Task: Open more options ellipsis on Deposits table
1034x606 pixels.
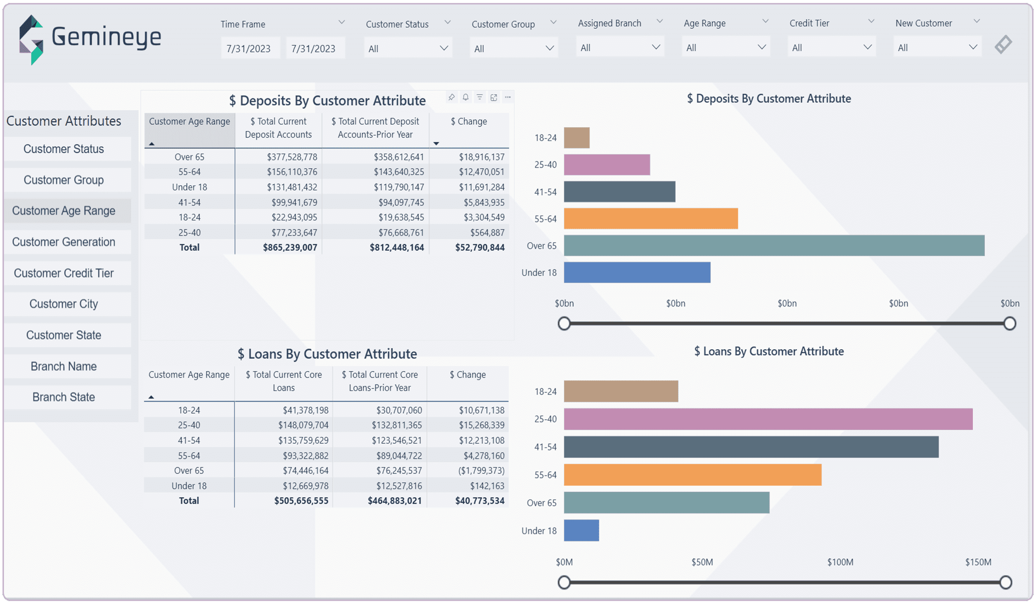Action: 508,97
